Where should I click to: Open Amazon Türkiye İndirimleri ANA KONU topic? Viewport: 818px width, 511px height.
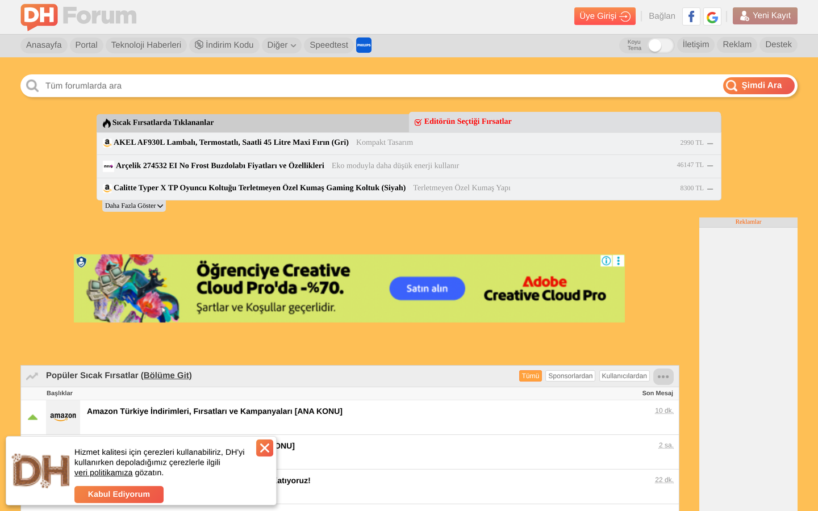(x=215, y=411)
